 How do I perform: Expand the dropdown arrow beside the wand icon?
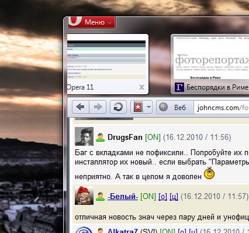[x=148, y=107]
